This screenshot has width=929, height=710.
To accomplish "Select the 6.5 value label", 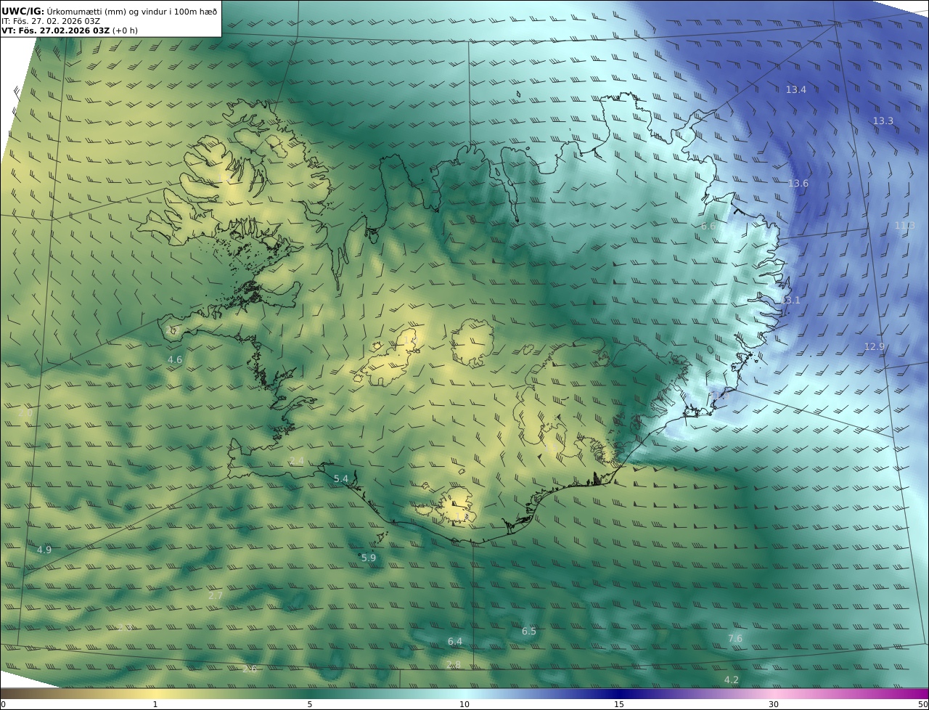I will point(528,631).
